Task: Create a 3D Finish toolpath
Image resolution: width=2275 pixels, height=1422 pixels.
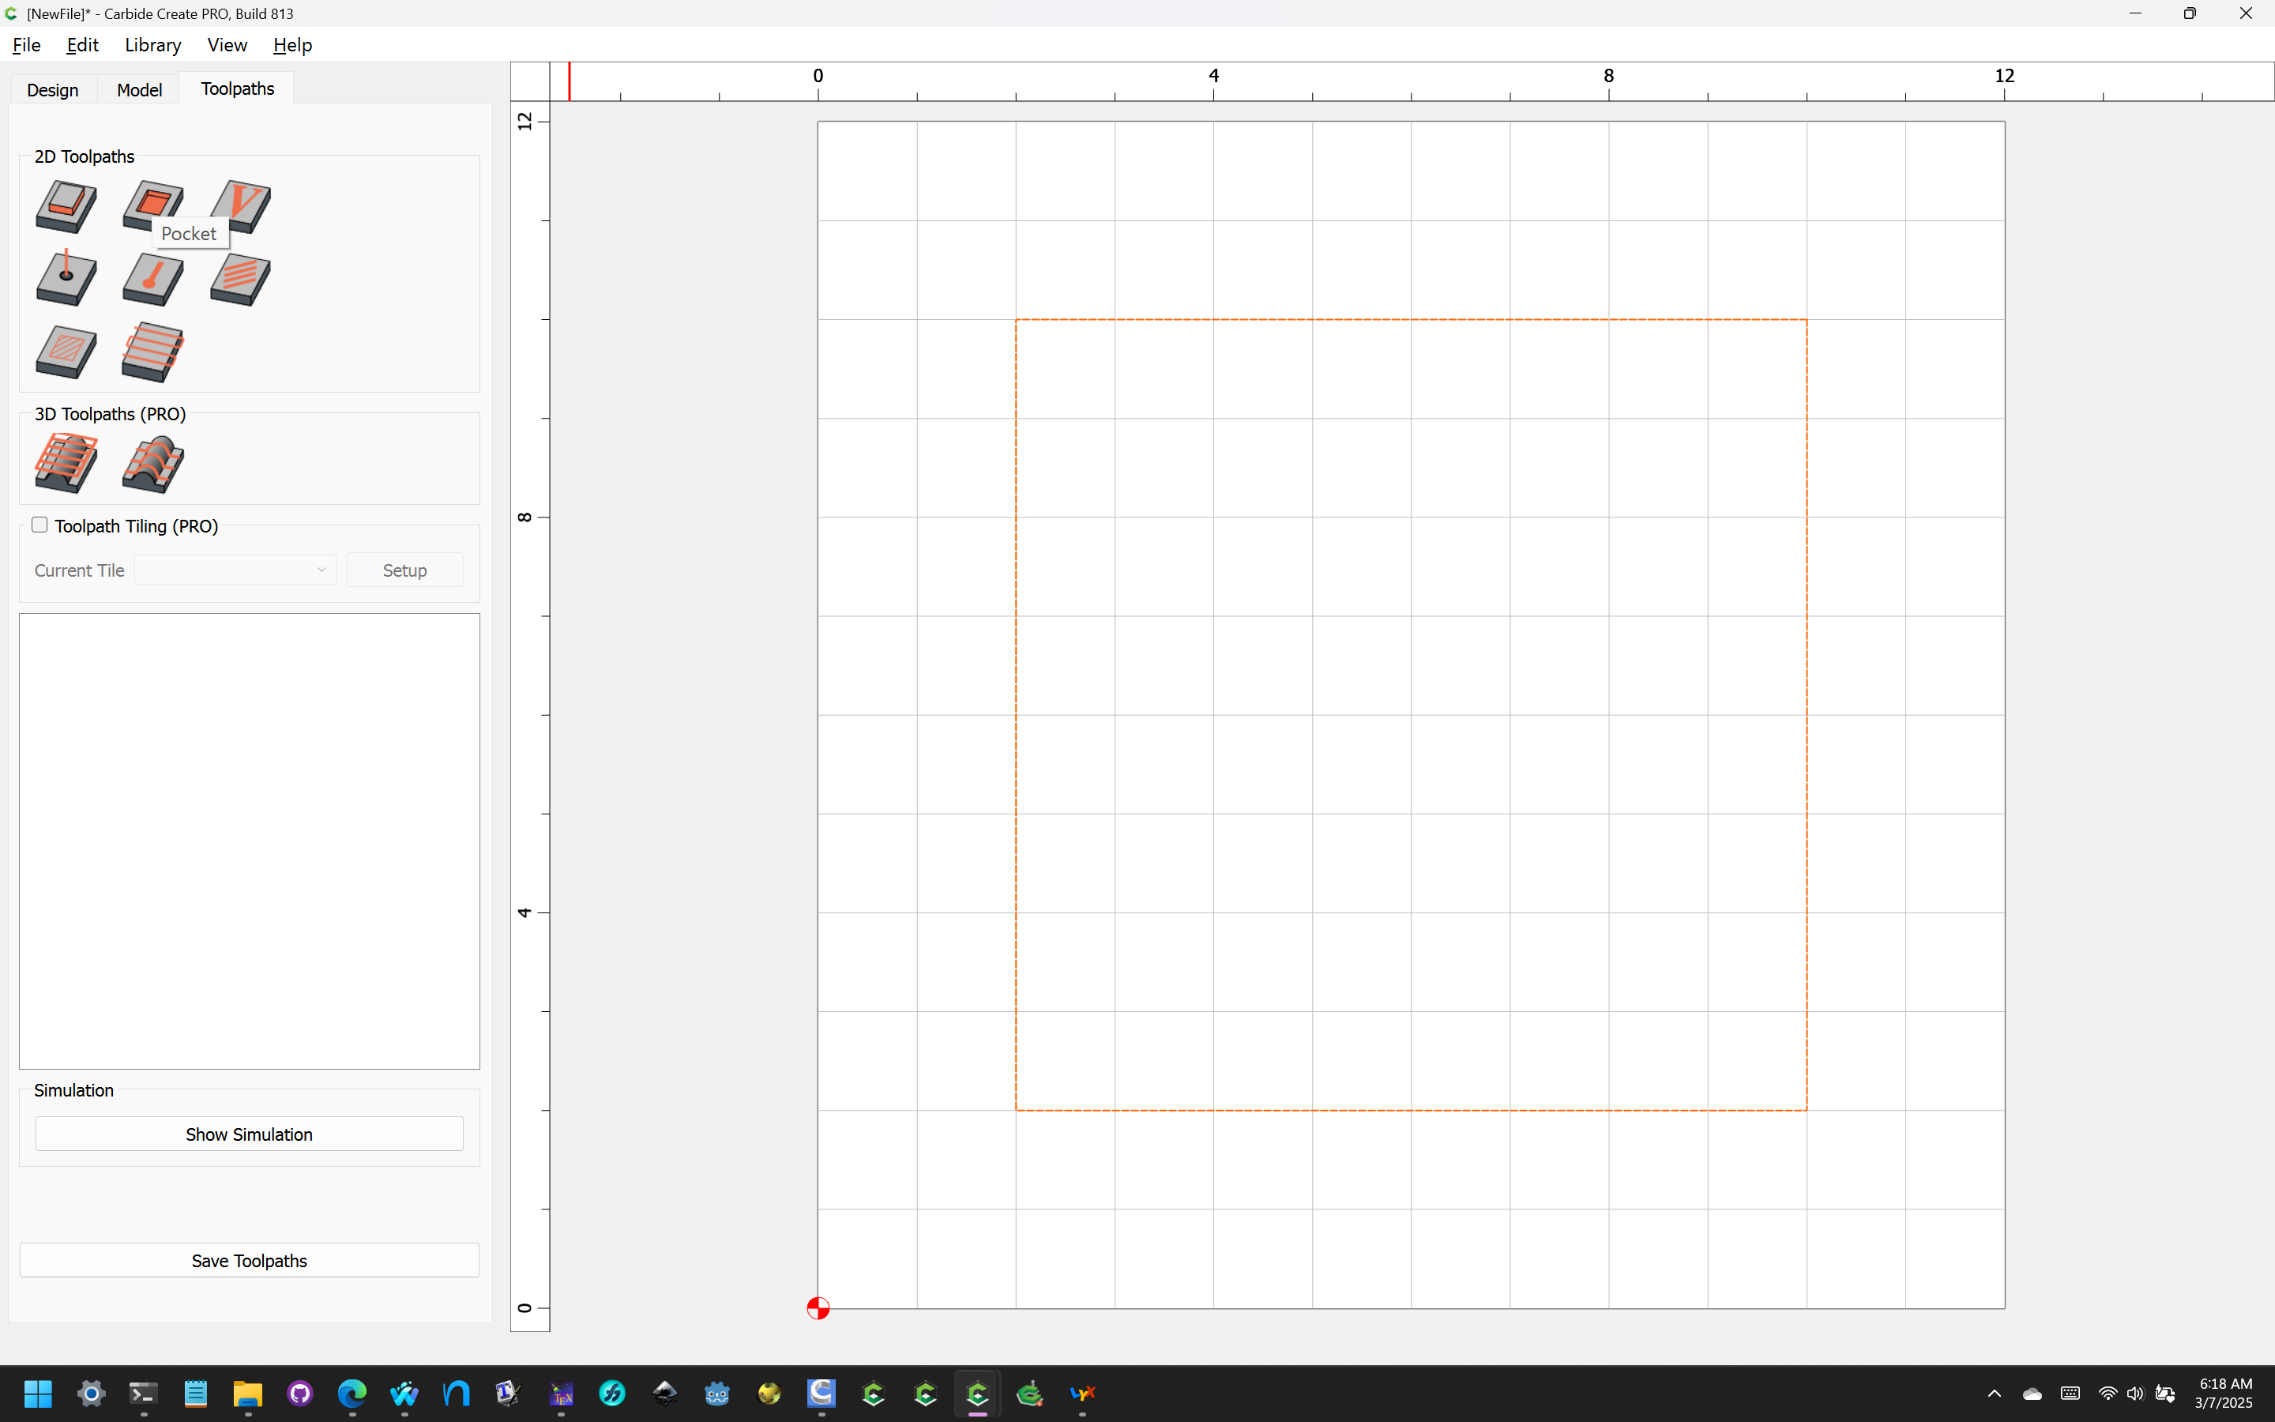Action: [152, 464]
